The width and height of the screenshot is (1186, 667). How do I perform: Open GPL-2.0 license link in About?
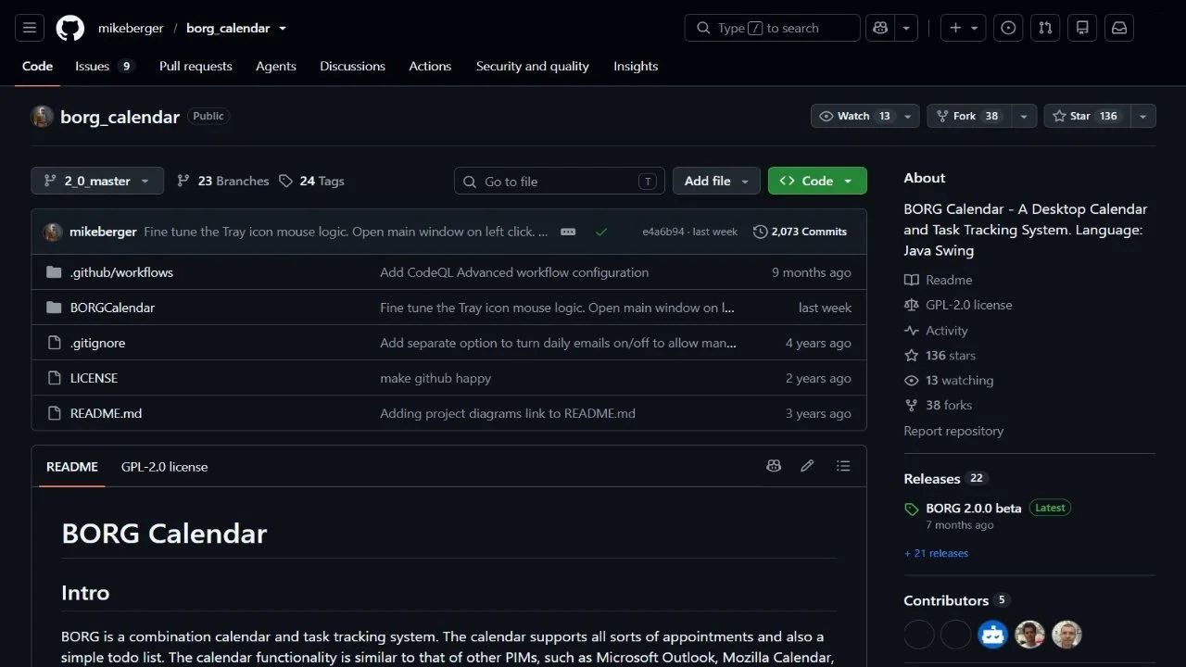coord(958,305)
